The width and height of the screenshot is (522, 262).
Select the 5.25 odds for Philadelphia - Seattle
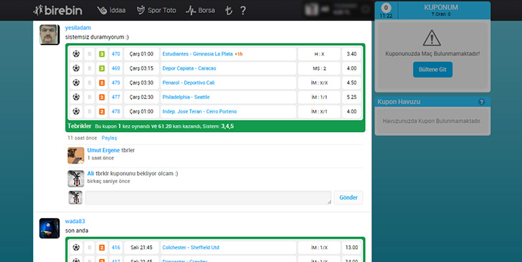351,97
